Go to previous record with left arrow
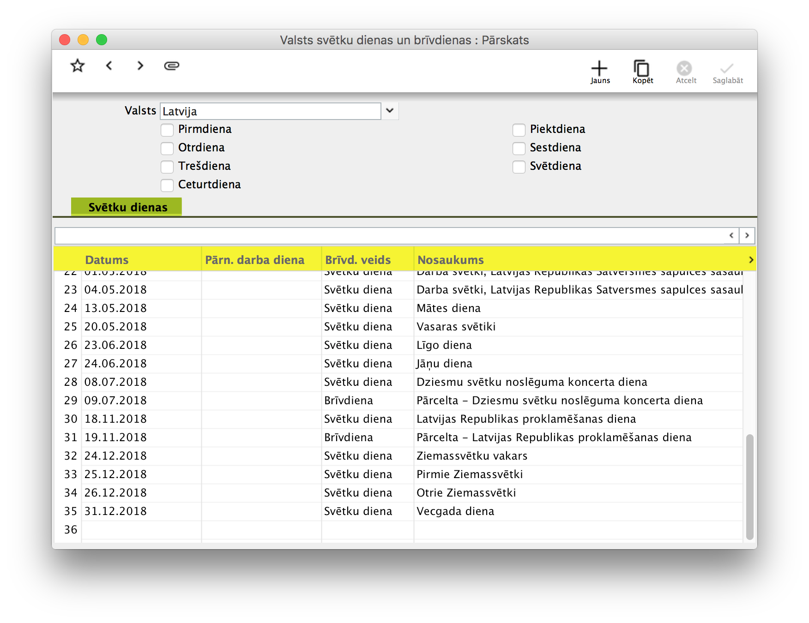This screenshot has height=623, width=809. click(109, 66)
